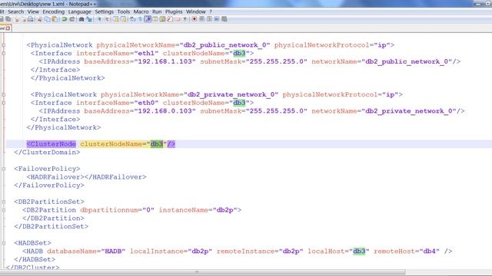Click the HADRFailover opening tag
The height and width of the screenshot is (276, 492).
pyautogui.click(x=55, y=177)
